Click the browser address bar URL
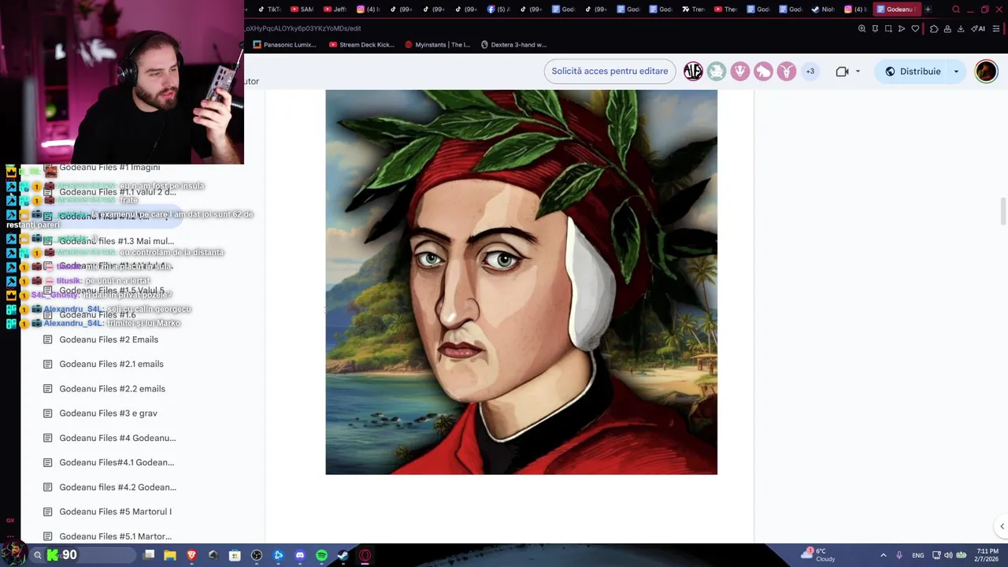The height and width of the screenshot is (567, 1008). (x=303, y=28)
